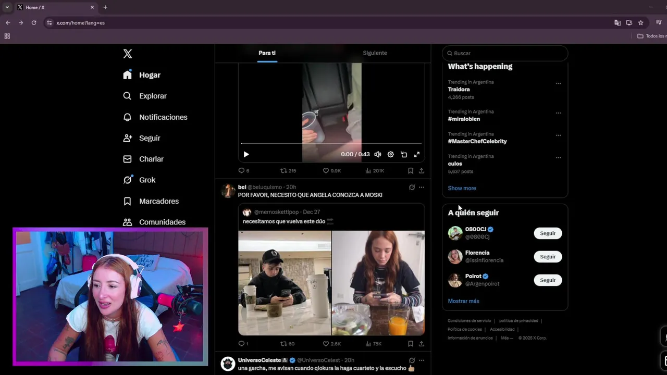Reply to video post with 6 comments

(x=243, y=170)
